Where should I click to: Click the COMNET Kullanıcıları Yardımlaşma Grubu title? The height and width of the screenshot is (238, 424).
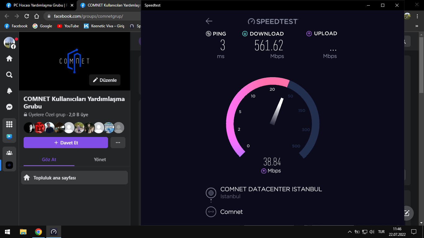click(74, 103)
